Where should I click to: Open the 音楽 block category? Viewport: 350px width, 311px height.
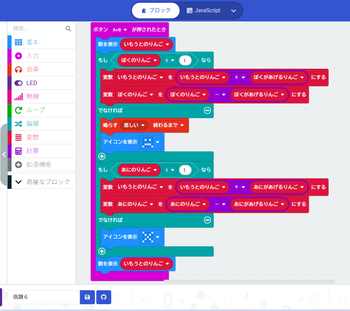(42, 69)
